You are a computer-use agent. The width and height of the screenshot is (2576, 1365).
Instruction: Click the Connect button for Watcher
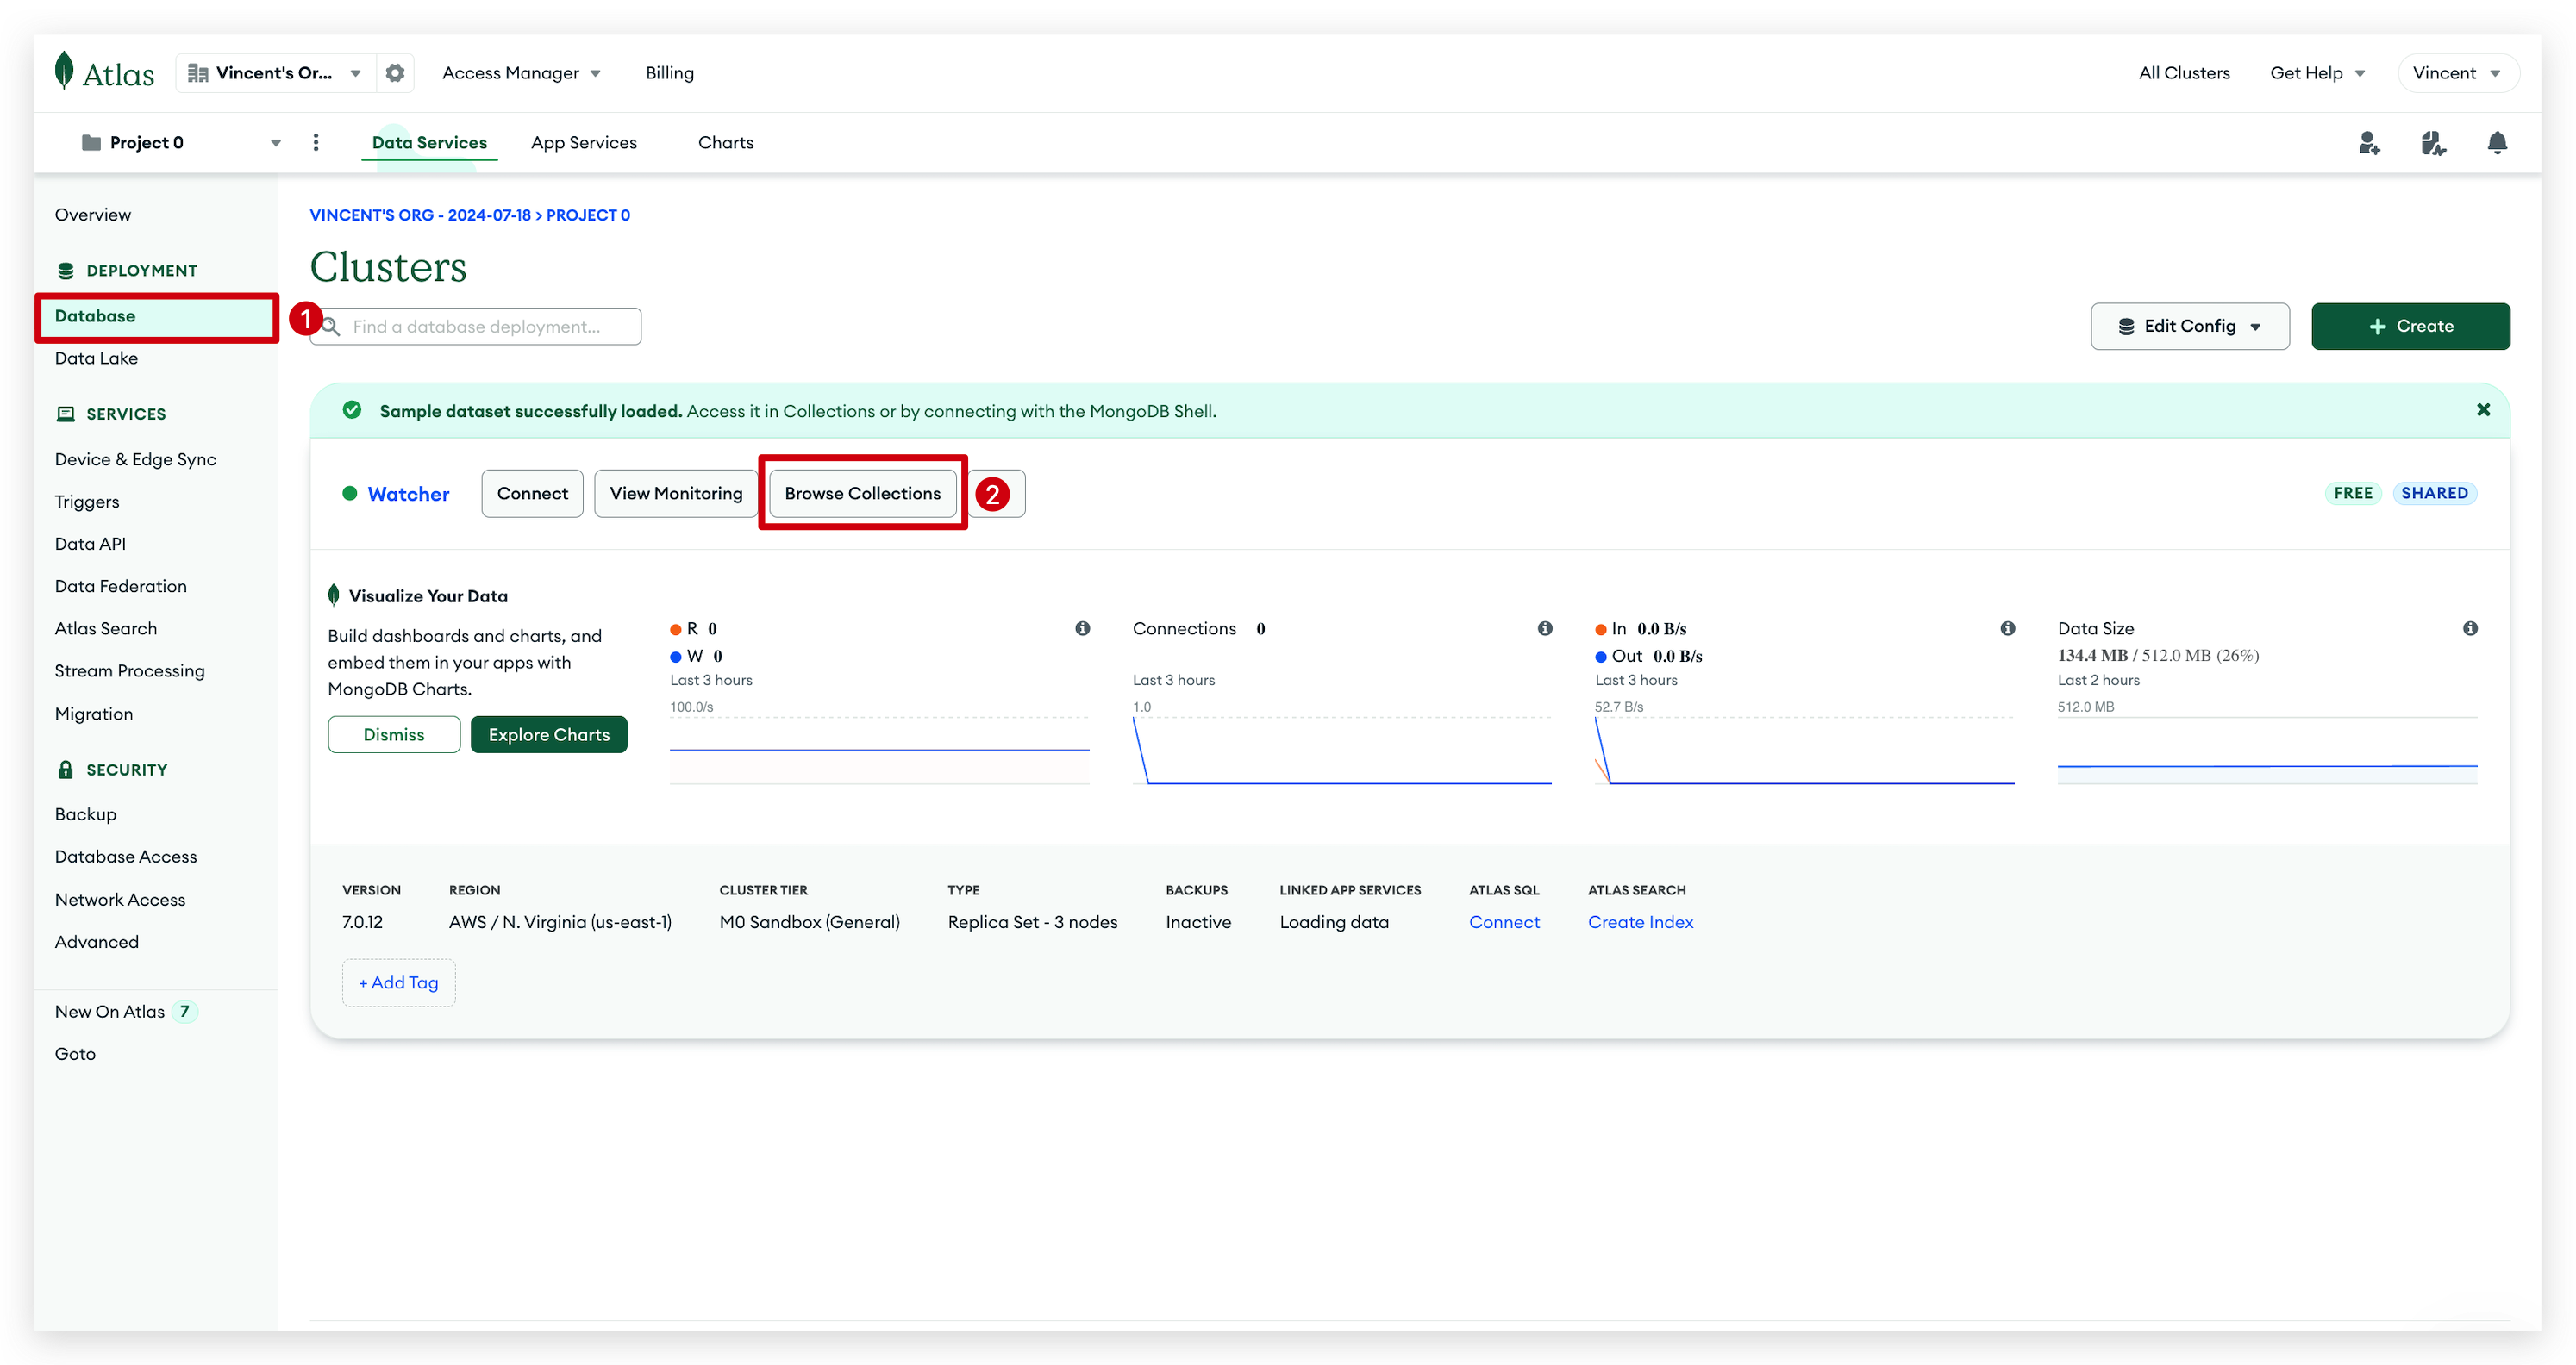tap(532, 493)
